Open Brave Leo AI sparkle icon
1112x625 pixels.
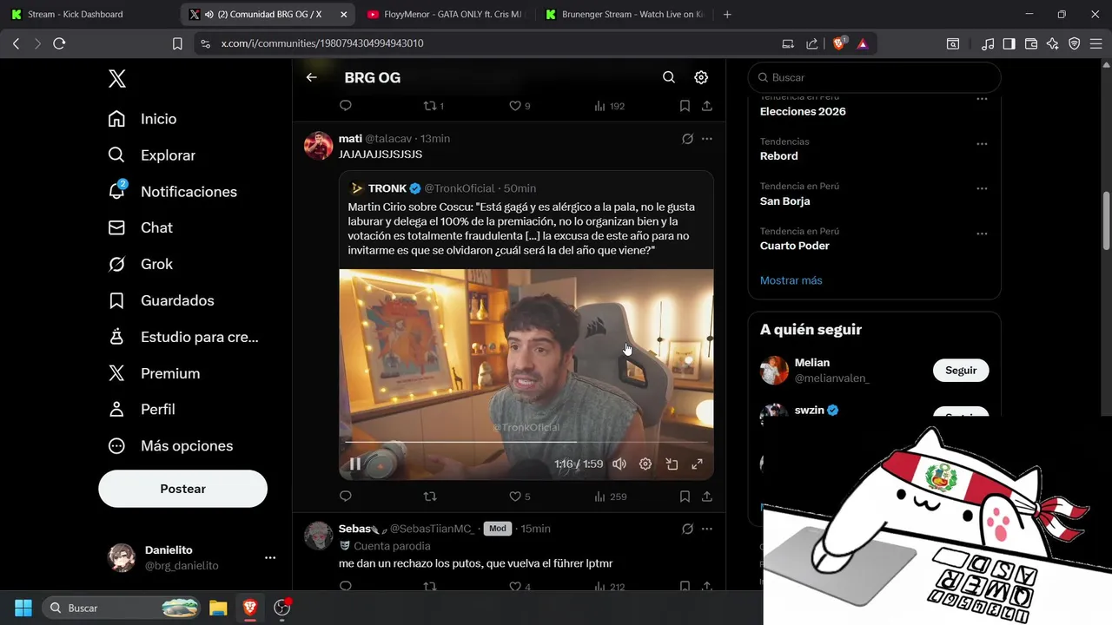tap(1053, 43)
